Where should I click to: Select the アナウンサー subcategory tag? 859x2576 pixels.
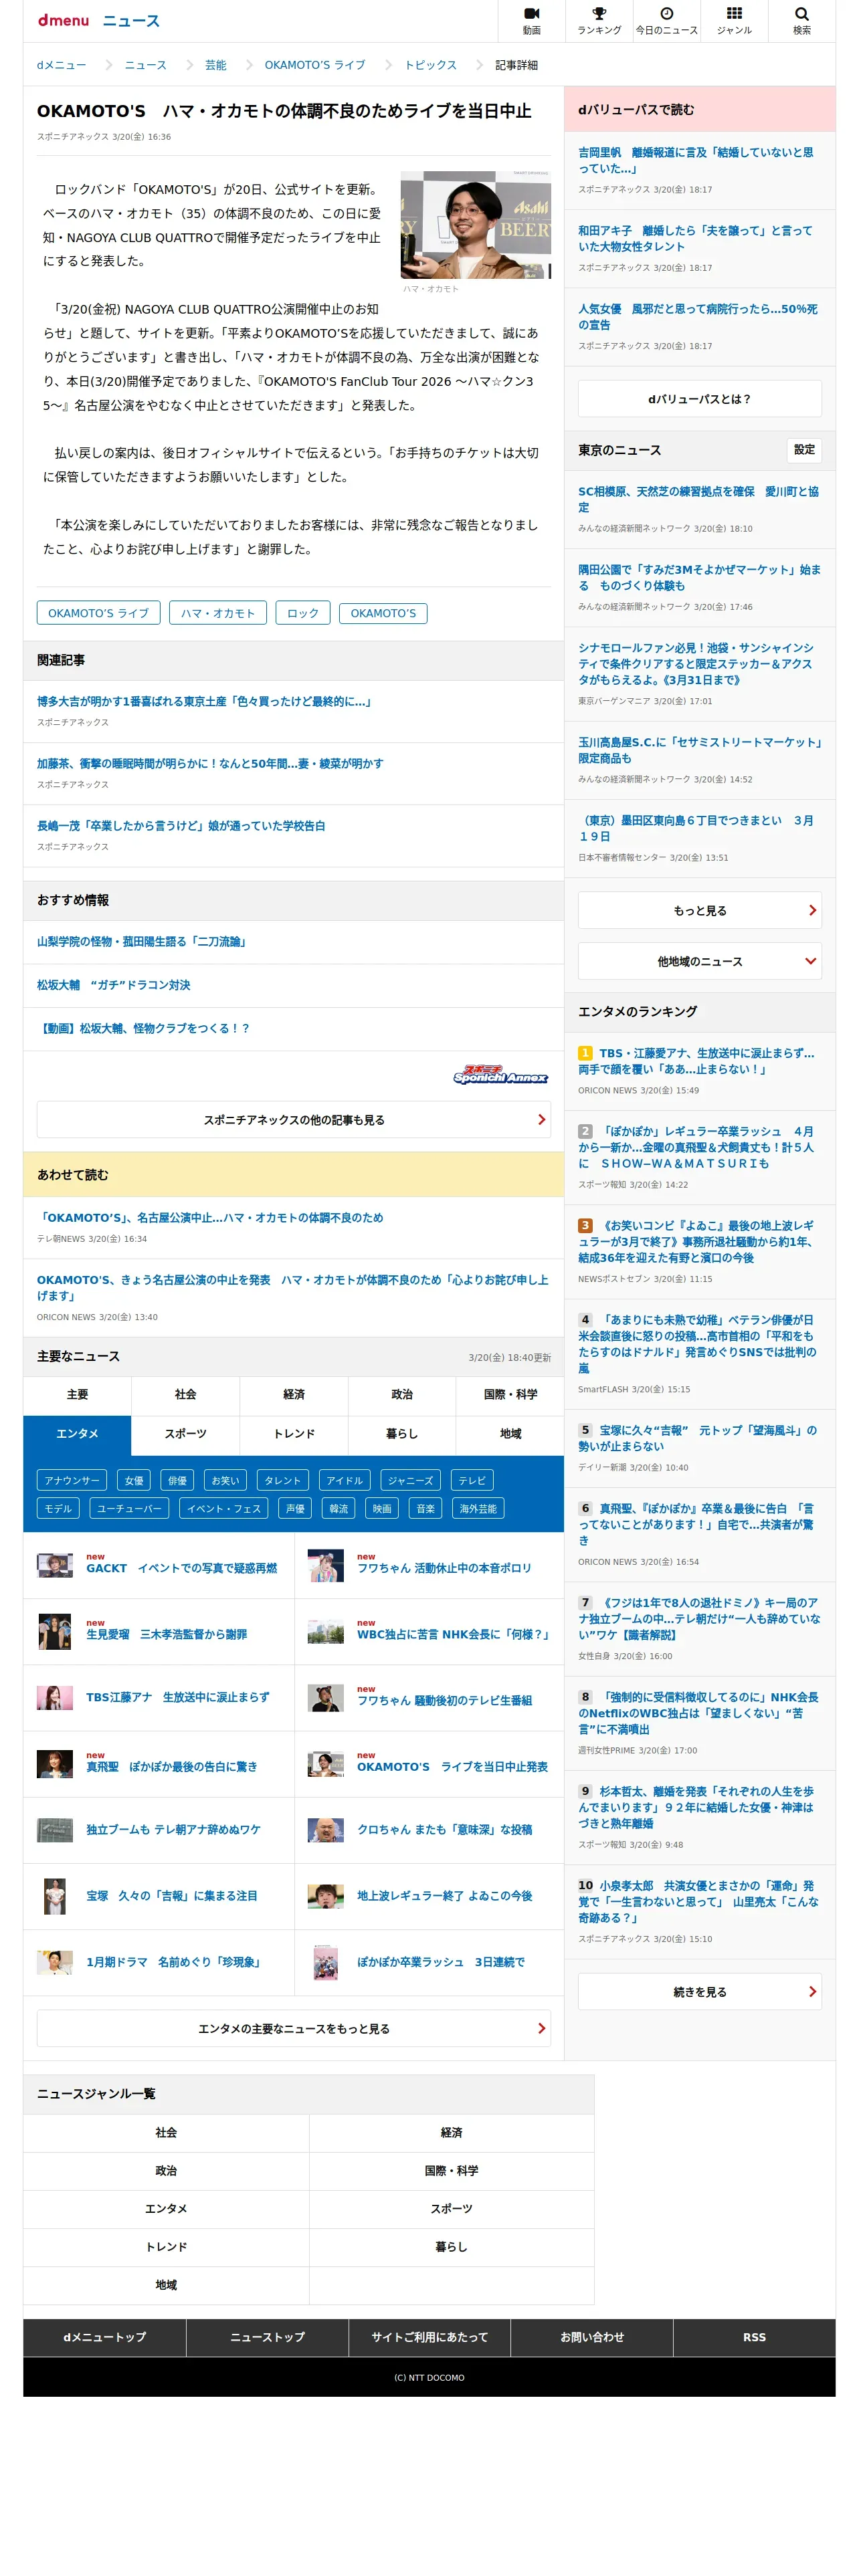pos(72,1480)
